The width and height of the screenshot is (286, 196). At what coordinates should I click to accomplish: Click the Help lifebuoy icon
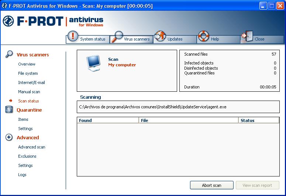pyautogui.click(x=204, y=36)
